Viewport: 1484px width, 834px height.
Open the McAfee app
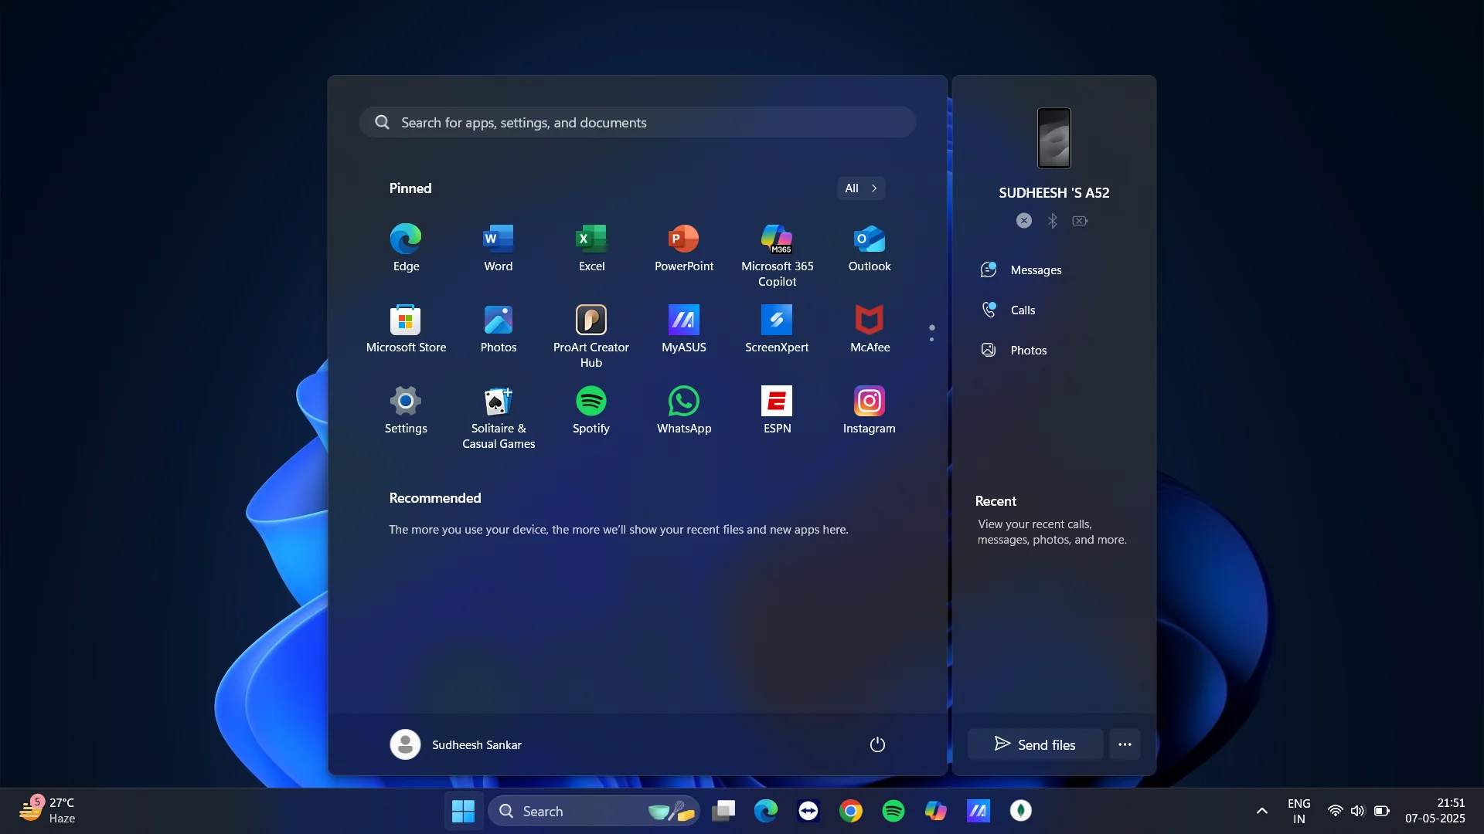click(x=870, y=330)
